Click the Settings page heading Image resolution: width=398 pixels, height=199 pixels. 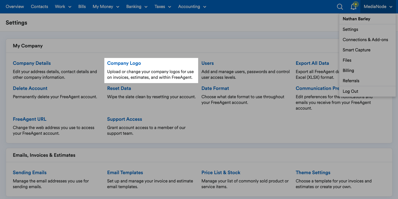click(x=17, y=23)
